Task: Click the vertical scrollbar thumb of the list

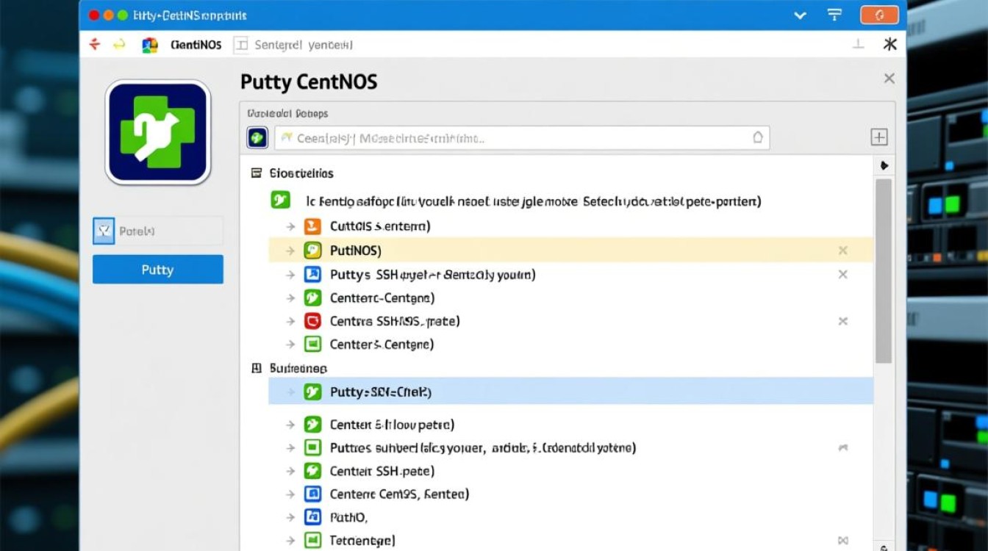Action: point(884,270)
